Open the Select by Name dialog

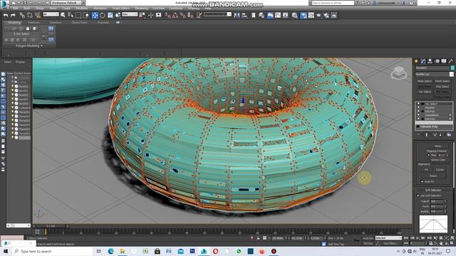coord(71,15)
